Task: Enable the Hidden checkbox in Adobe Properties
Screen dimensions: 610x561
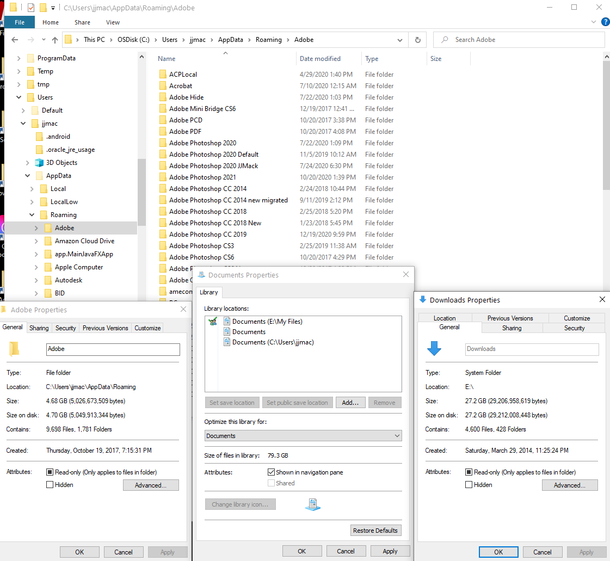Action: point(50,484)
